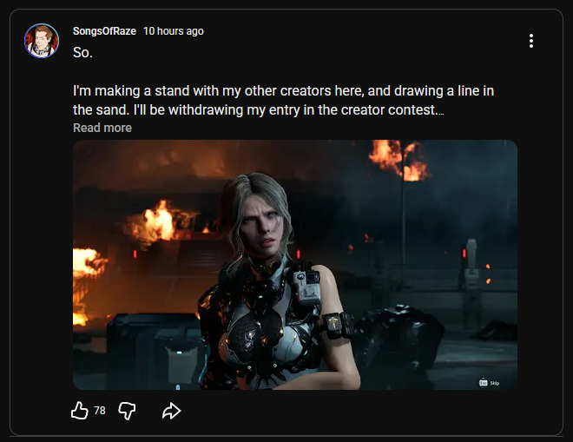This screenshot has height=442, width=573.
Task: Click the '78' like count
Action: click(100, 411)
